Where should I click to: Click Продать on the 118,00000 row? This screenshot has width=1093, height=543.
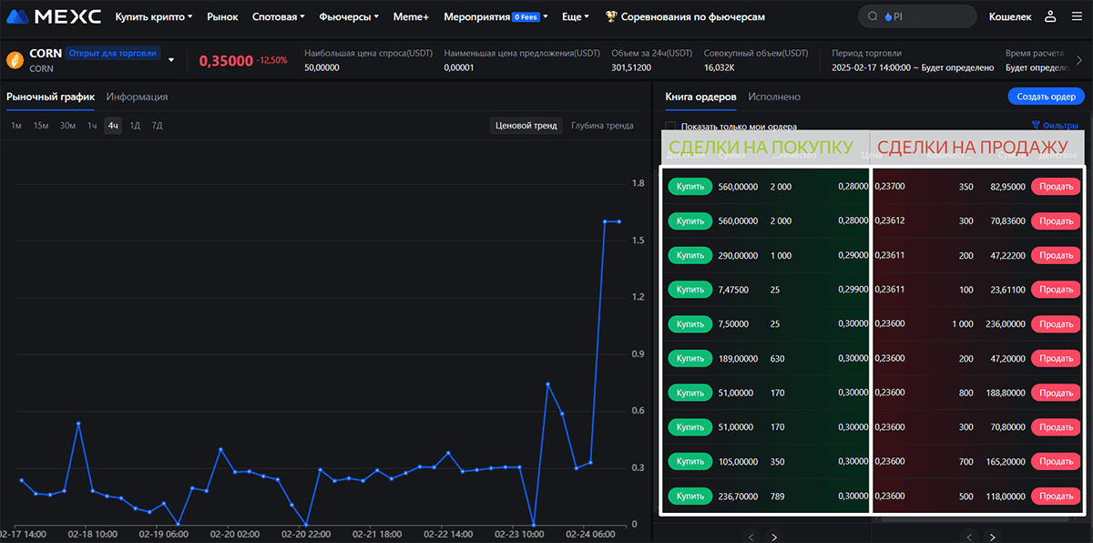click(1056, 497)
